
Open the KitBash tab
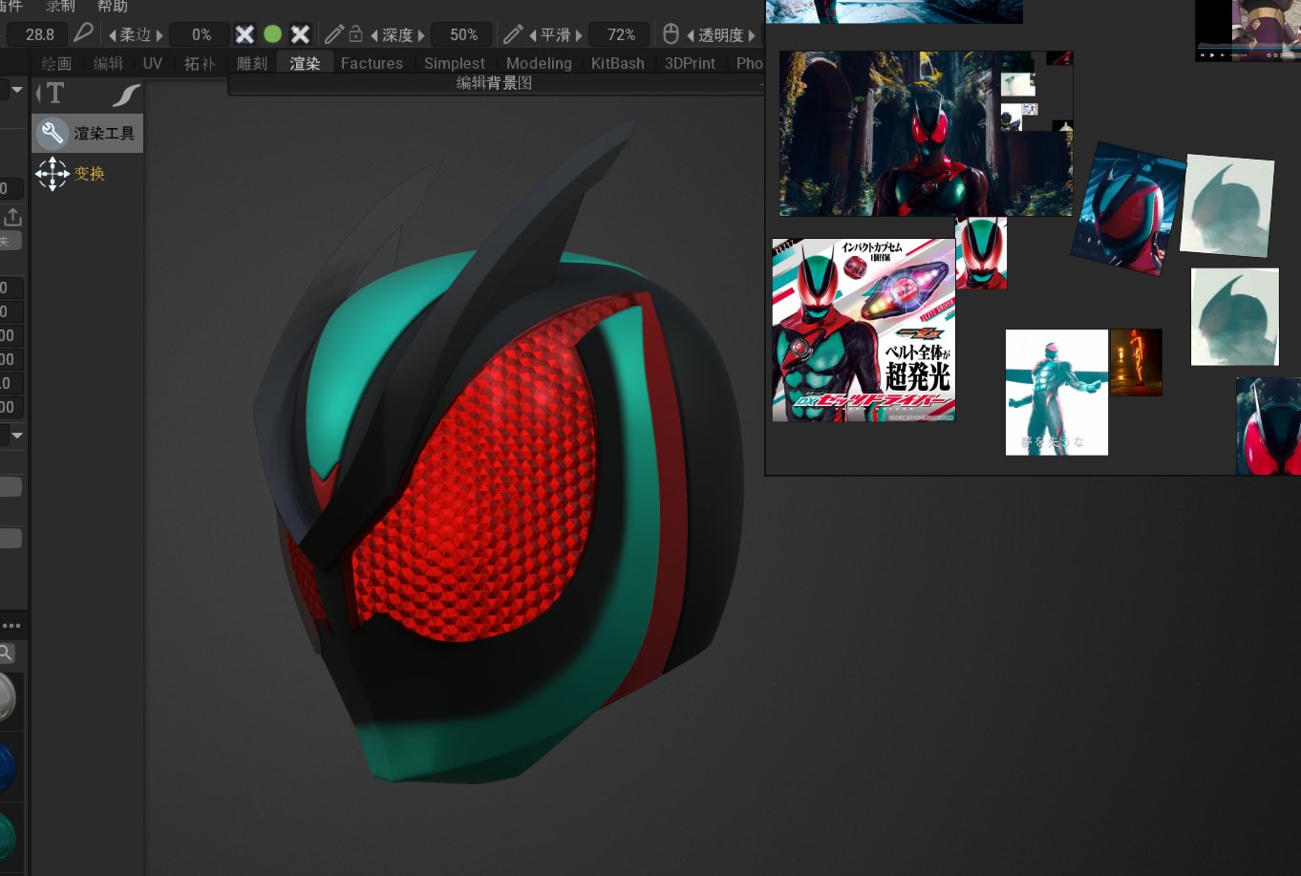click(x=618, y=63)
